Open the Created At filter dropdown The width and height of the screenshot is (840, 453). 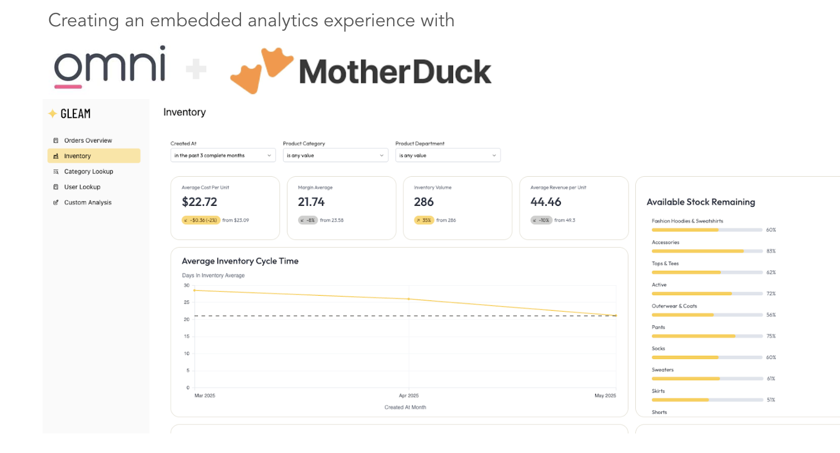(x=223, y=155)
